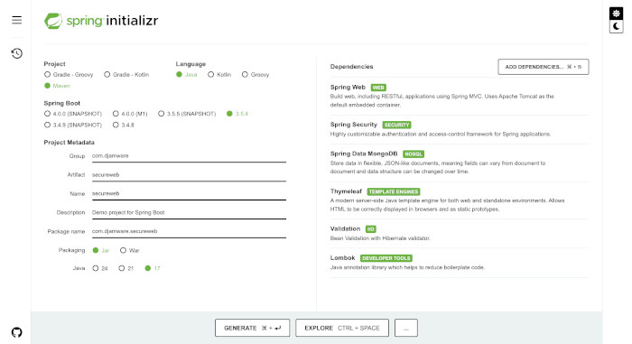Focus the Name input field

(189, 193)
